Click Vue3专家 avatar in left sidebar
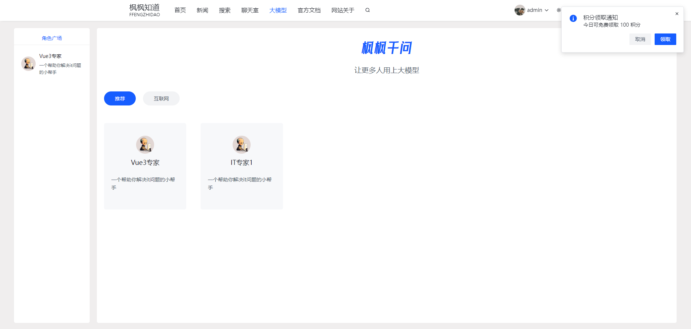The height and width of the screenshot is (329, 691). (x=28, y=64)
